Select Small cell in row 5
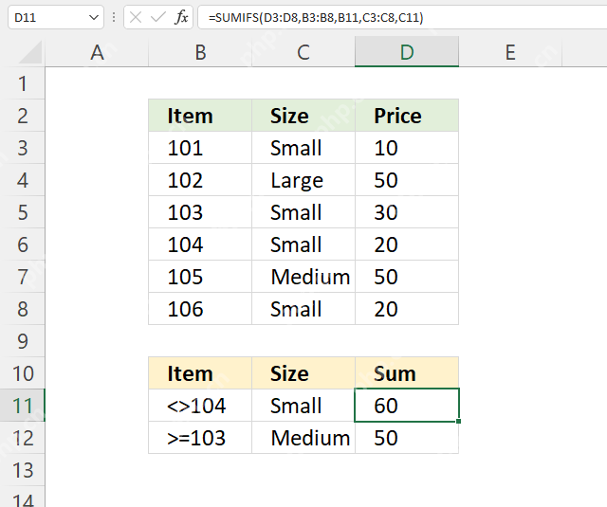 303,212
